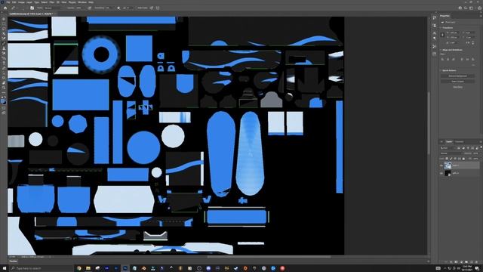Open painting Mode dropdown in options bar
Screen dimensions: 483x272
coord(53,8)
